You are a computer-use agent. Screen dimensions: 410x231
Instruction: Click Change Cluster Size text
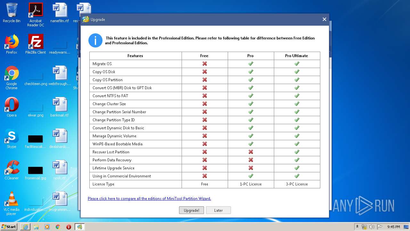tap(109, 104)
